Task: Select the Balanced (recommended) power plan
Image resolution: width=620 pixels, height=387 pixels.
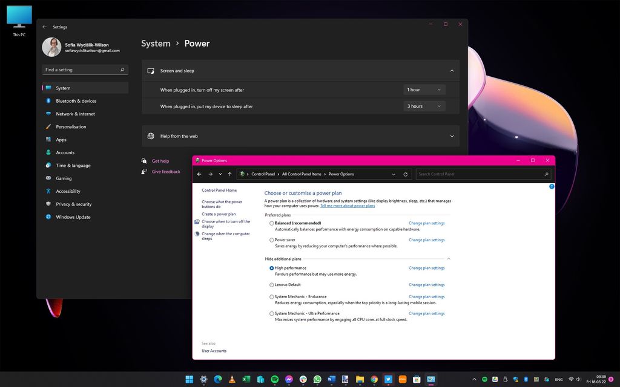Action: click(x=272, y=223)
